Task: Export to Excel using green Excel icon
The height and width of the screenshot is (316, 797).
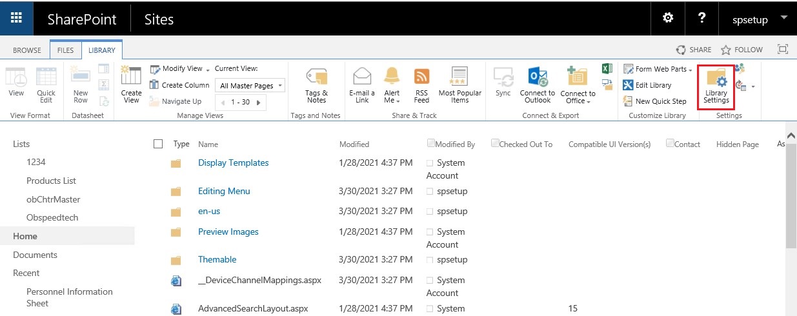Action: click(607, 68)
